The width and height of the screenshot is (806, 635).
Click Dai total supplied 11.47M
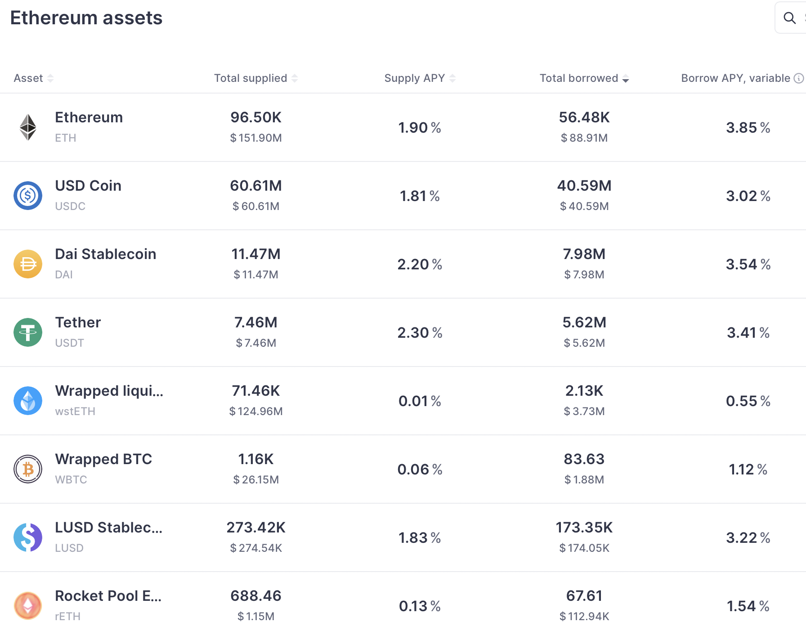click(256, 254)
